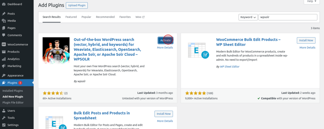Open Plugin File Editor submenu

[13, 103]
